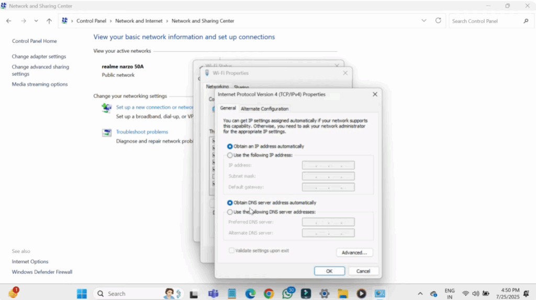Image resolution: width=536 pixels, height=300 pixels.
Task: Open Windows Defender Firewall link
Action: 42,272
